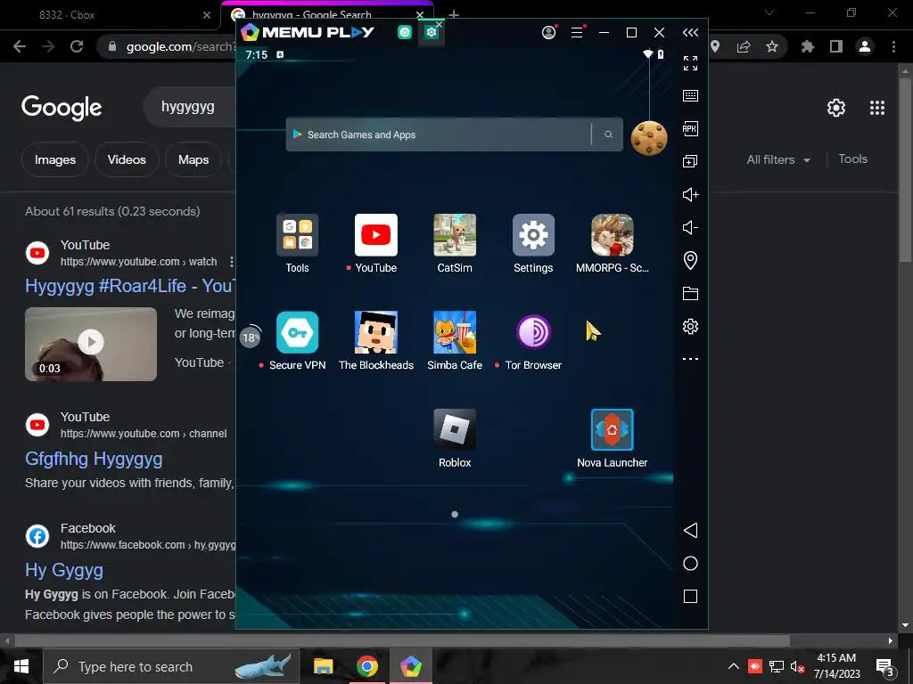
Task: Open the Tools folder in MEmu
Action: coord(297,235)
